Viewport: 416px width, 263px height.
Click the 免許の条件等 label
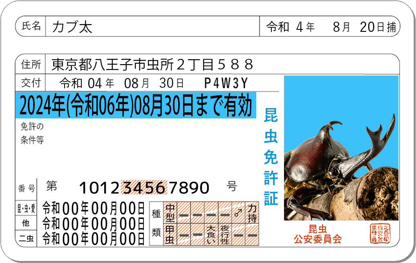[32, 133]
